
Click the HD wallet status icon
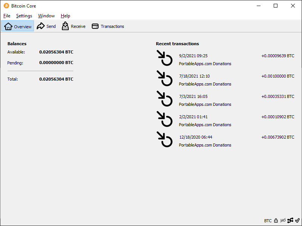point(283,221)
